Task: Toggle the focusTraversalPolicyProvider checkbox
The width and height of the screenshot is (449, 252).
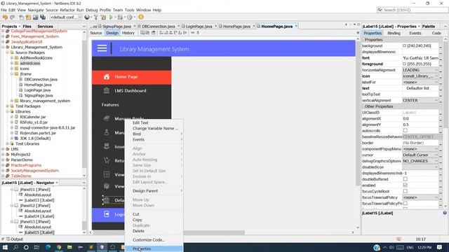Action: coord(406,204)
